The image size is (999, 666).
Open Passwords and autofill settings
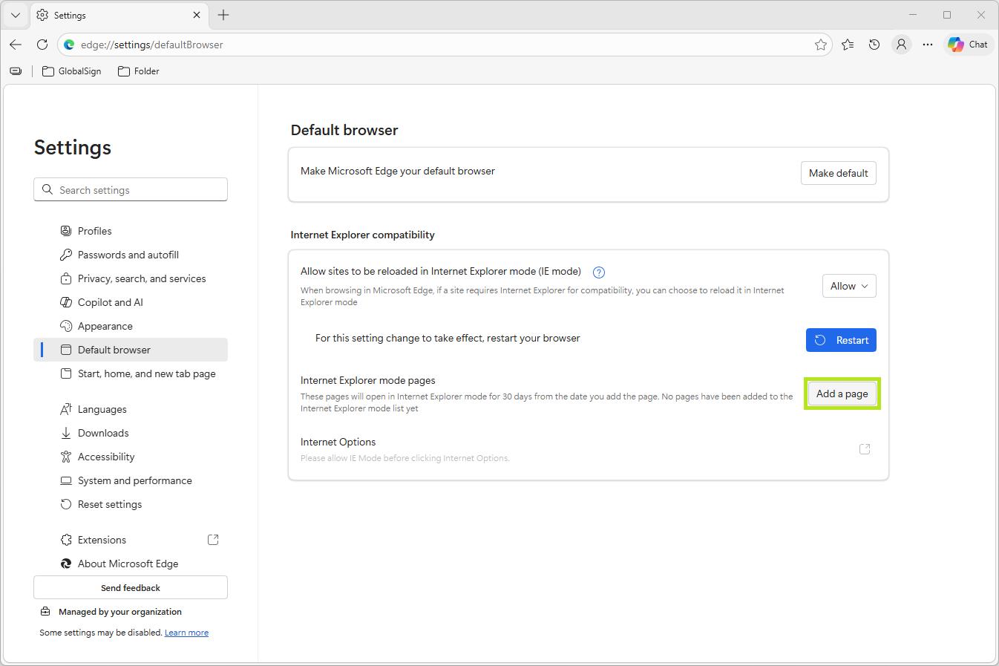[x=131, y=255]
